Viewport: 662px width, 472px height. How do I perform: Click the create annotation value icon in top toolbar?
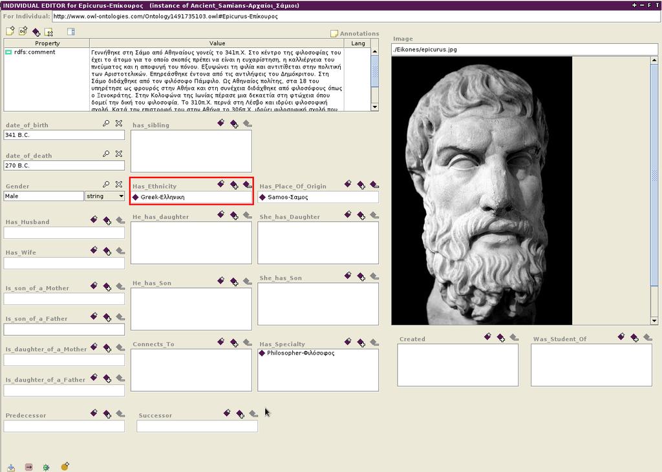[x=10, y=31]
